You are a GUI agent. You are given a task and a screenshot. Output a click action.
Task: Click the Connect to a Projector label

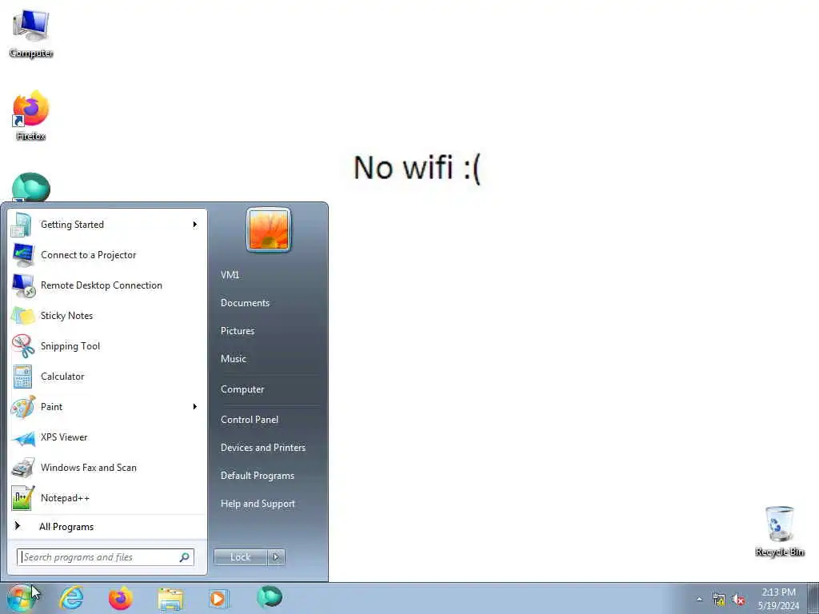click(88, 255)
